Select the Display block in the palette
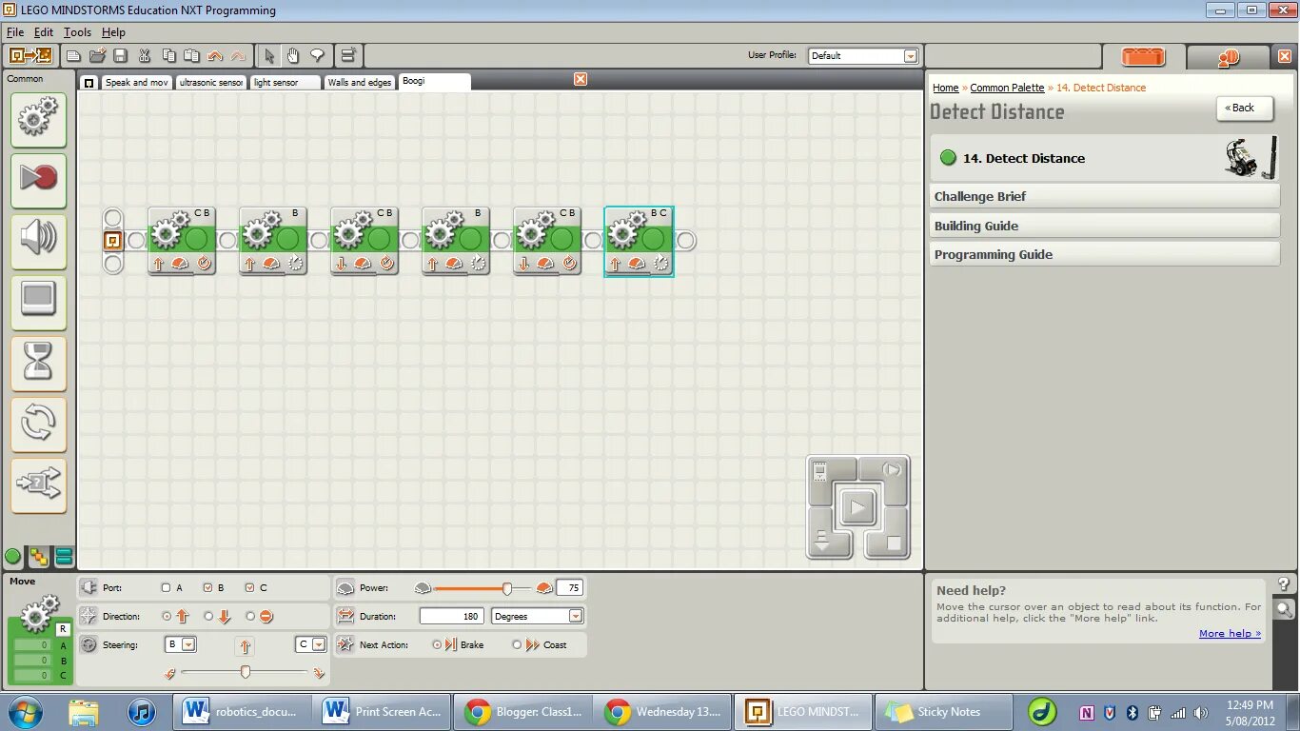1300x731 pixels. [38, 303]
